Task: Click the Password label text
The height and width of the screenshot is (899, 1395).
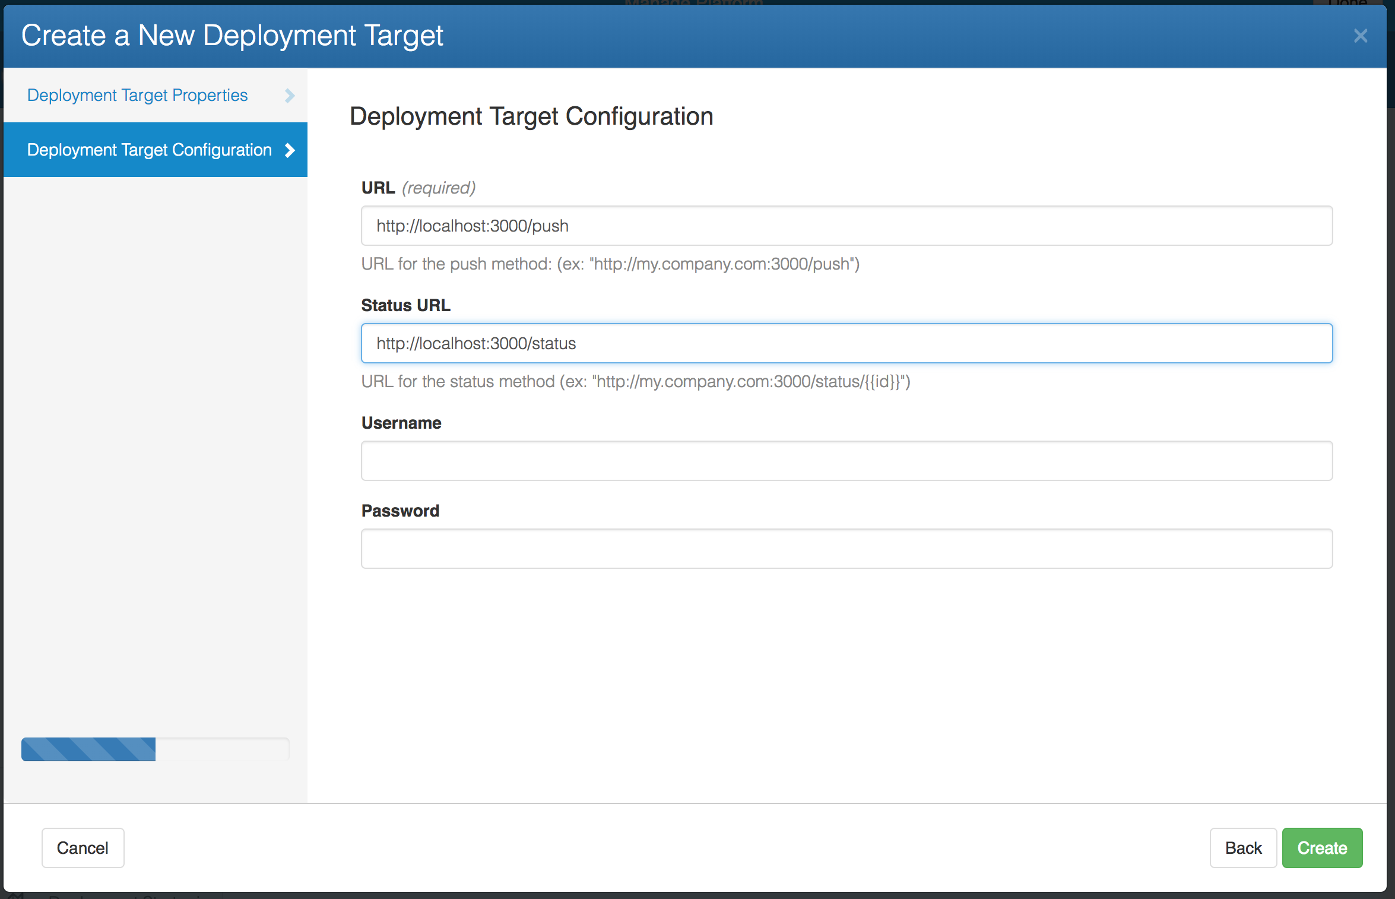Action: click(x=400, y=511)
